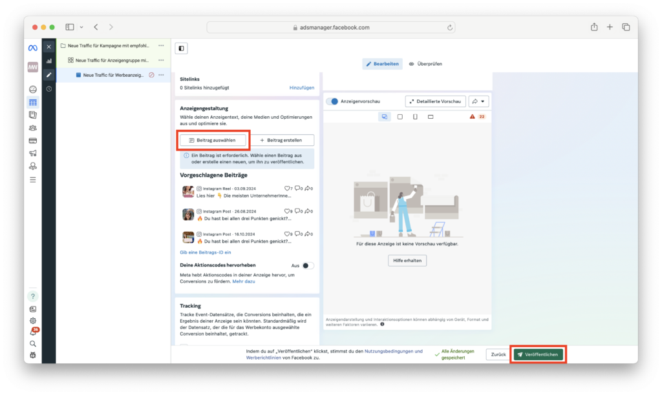Open more options for Werbeanzeige row

coord(161,75)
